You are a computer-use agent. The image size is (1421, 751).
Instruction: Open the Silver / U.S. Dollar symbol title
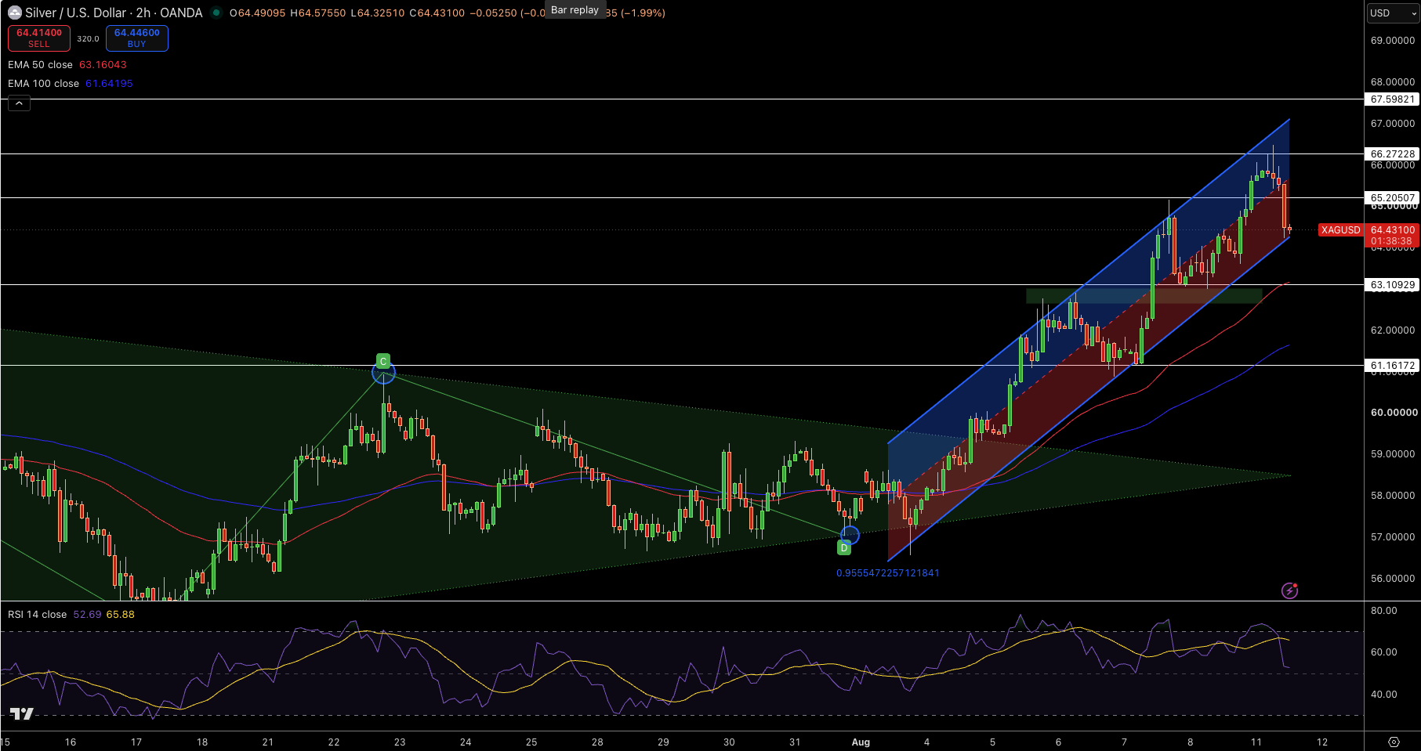[x=114, y=13]
